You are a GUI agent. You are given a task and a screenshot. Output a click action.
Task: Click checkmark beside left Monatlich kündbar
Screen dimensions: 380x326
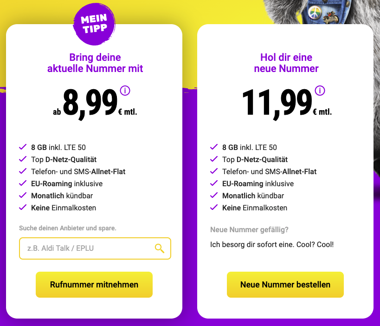click(x=23, y=196)
